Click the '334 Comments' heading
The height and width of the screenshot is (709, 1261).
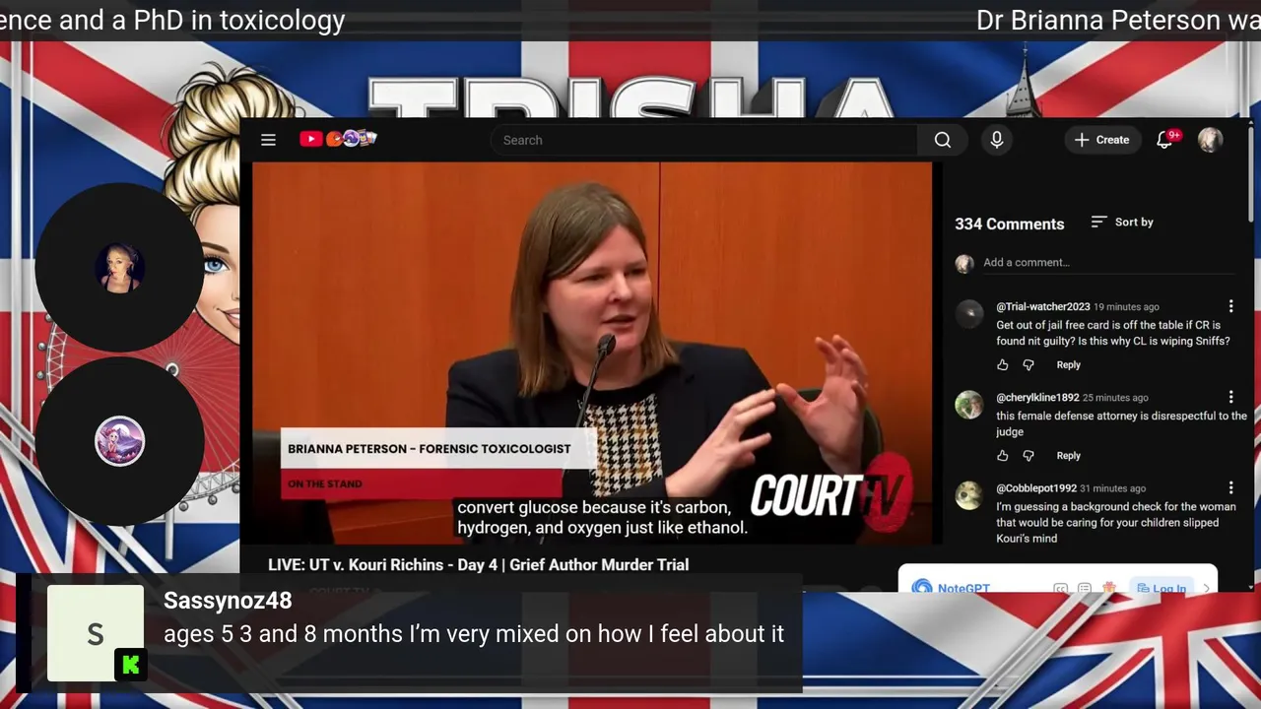point(1009,224)
